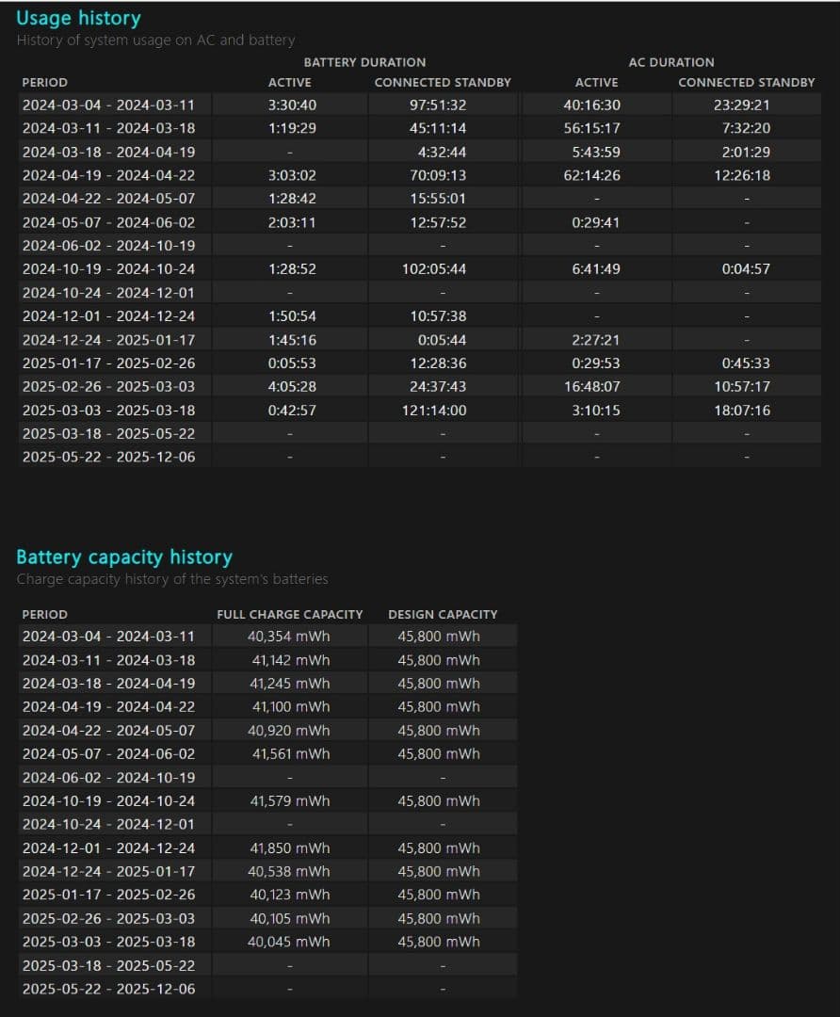Select the 121:14:00 battery standby cell

443,411
